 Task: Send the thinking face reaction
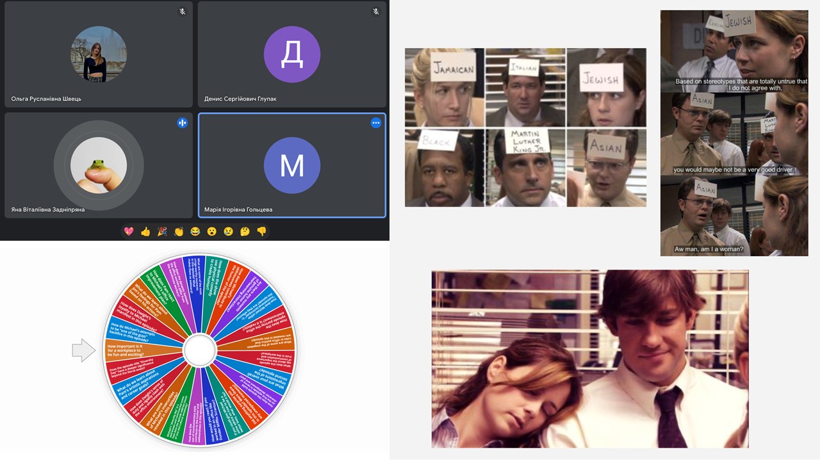[245, 232]
